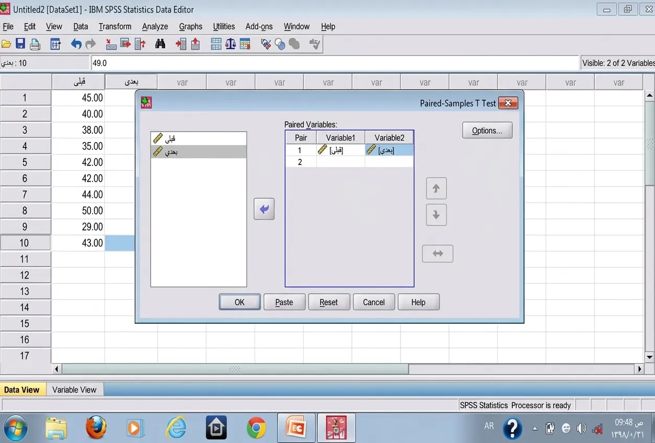Run Spell Check from the toolbar
This screenshot has width=655, height=443.
click(x=314, y=44)
